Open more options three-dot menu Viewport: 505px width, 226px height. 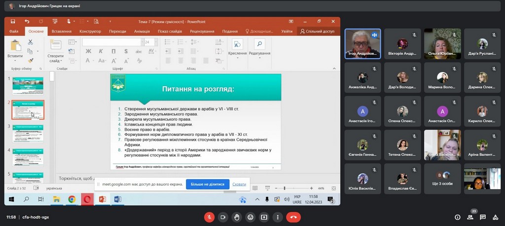coord(278,217)
